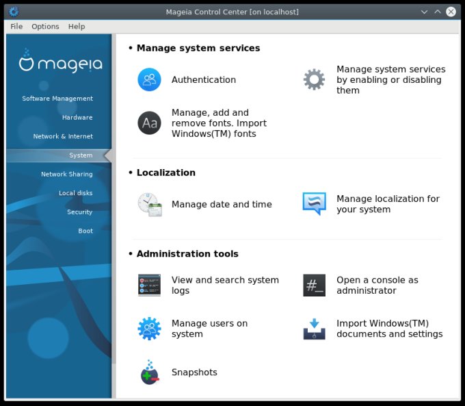Viewport: 465px width, 406px height.
Task: Go to Network Sharing section
Action: click(x=67, y=174)
